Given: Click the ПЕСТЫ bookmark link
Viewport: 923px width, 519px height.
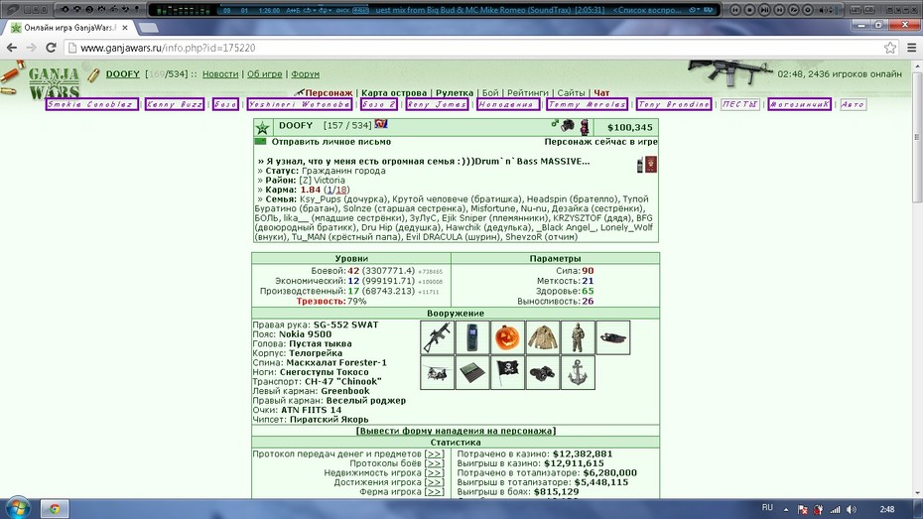Looking at the screenshot, I should coord(740,104).
